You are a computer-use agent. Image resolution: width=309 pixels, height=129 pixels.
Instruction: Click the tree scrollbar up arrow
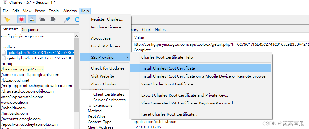76,36
